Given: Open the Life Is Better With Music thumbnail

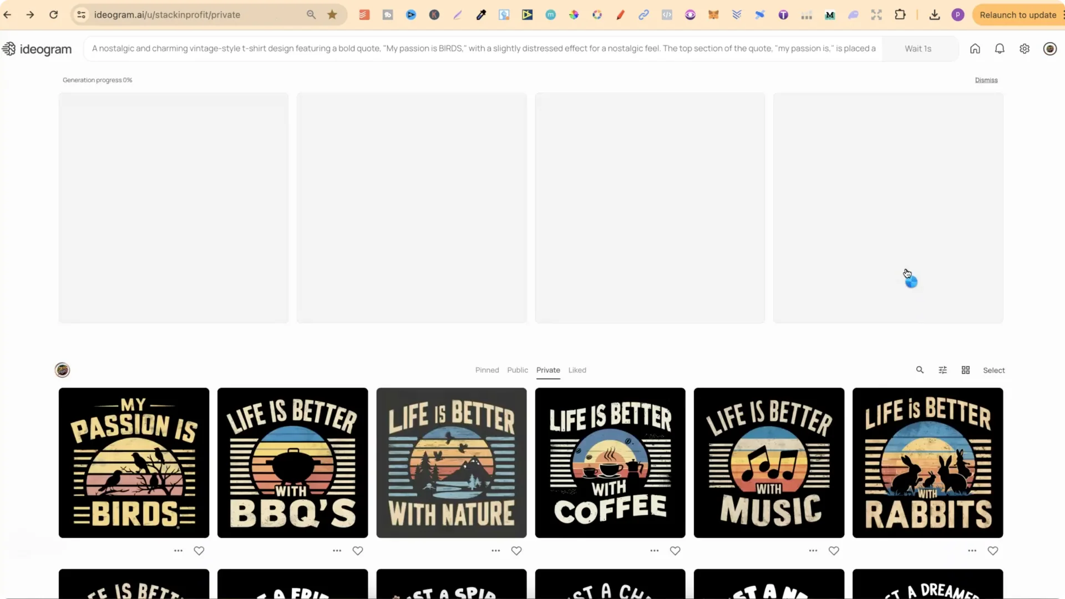Looking at the screenshot, I should 769,463.
